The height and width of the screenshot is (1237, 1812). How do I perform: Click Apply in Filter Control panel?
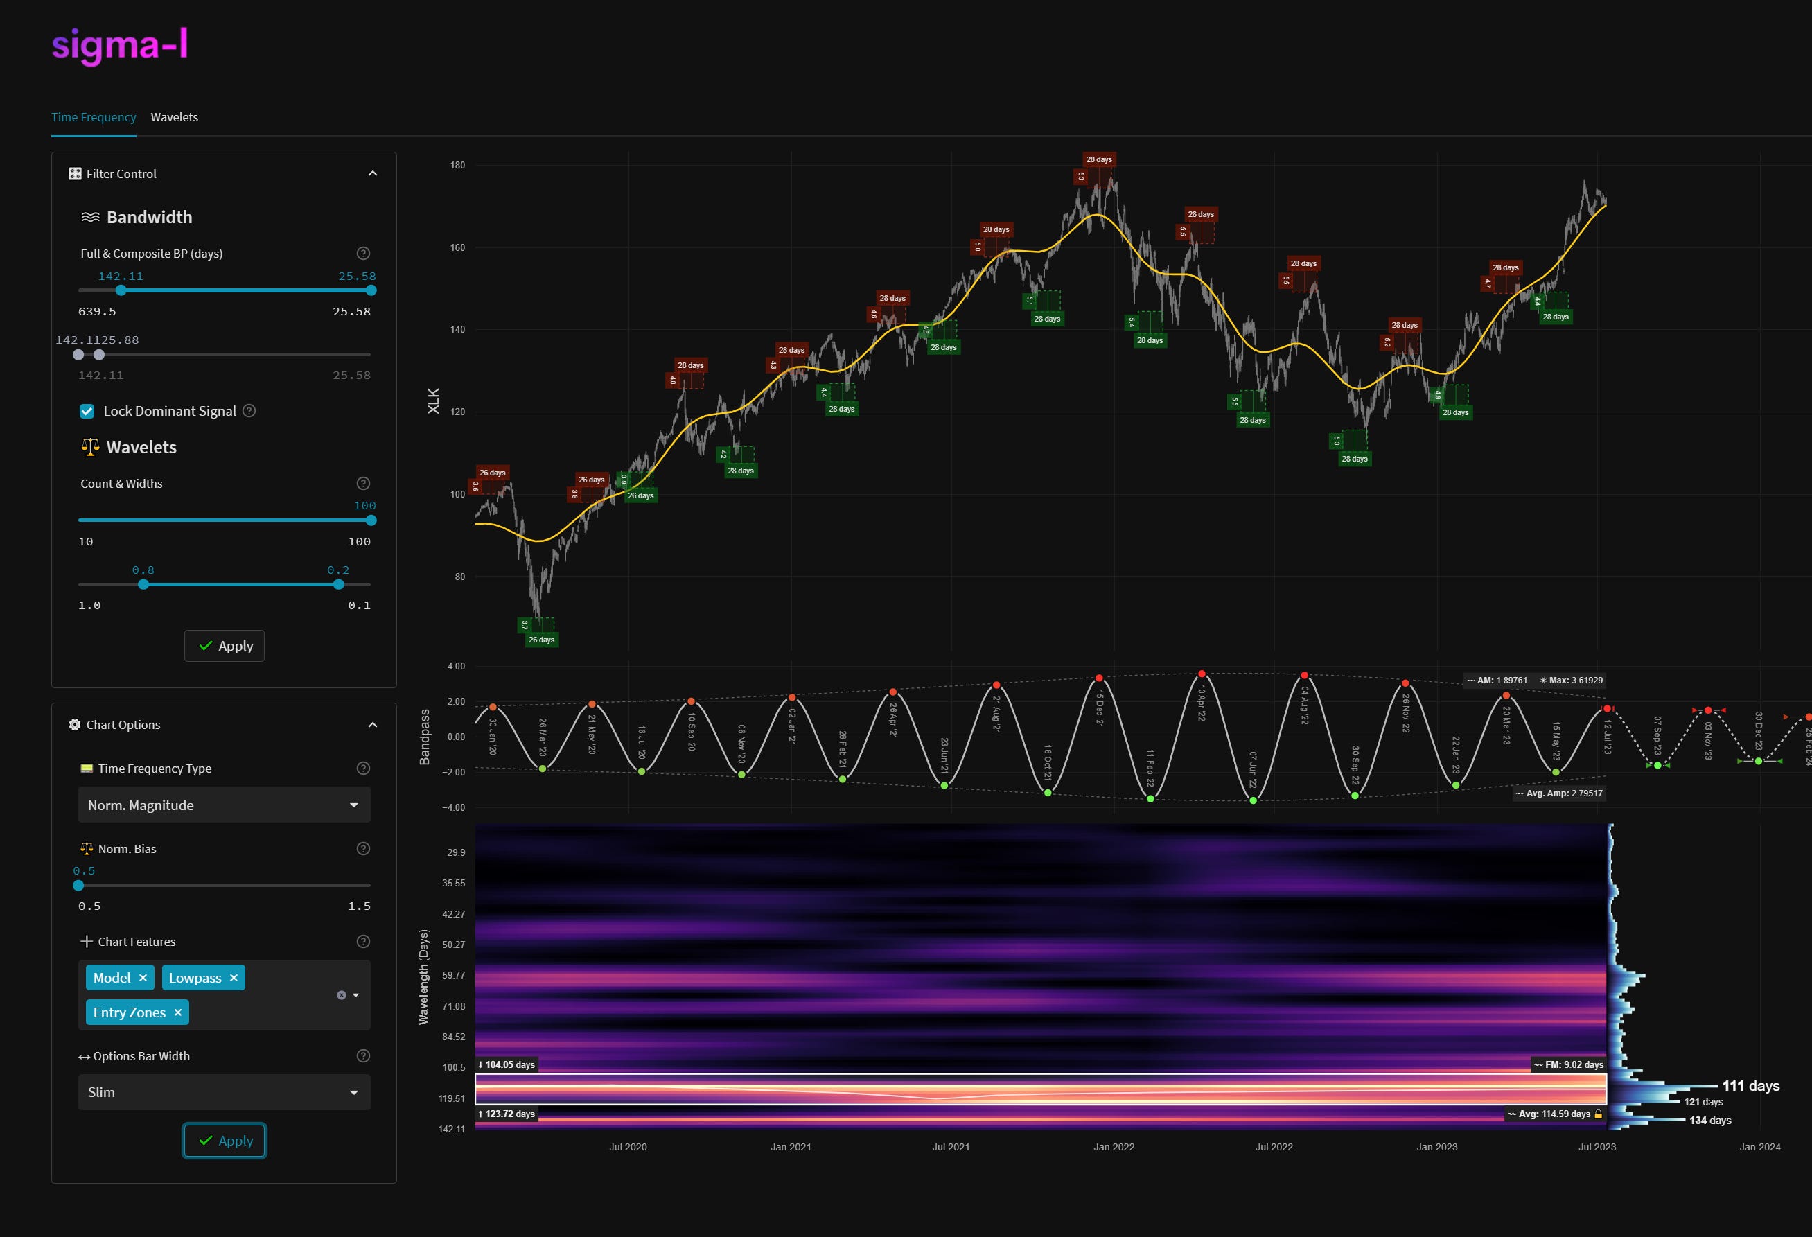pyautogui.click(x=225, y=646)
